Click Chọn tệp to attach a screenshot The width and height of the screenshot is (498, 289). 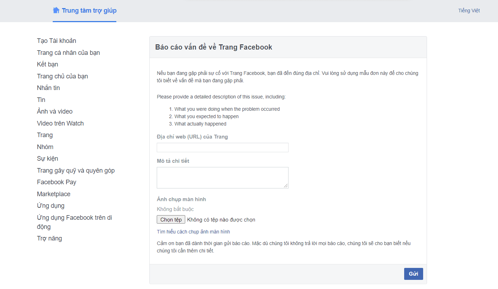(171, 219)
